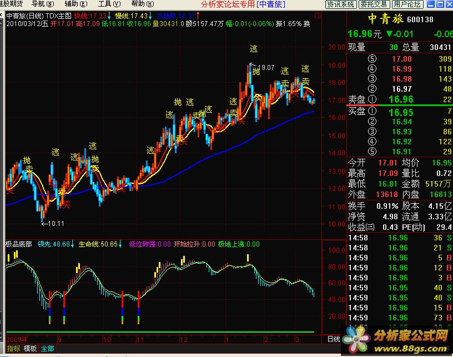Click the 金额 value 5157万
Screen dimensions: 453x357
click(438, 184)
